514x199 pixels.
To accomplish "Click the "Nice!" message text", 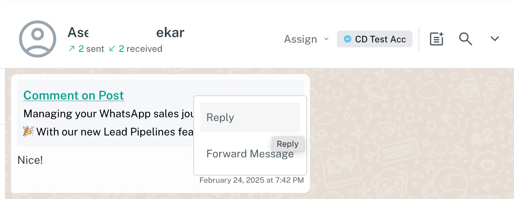I will pos(30,160).
